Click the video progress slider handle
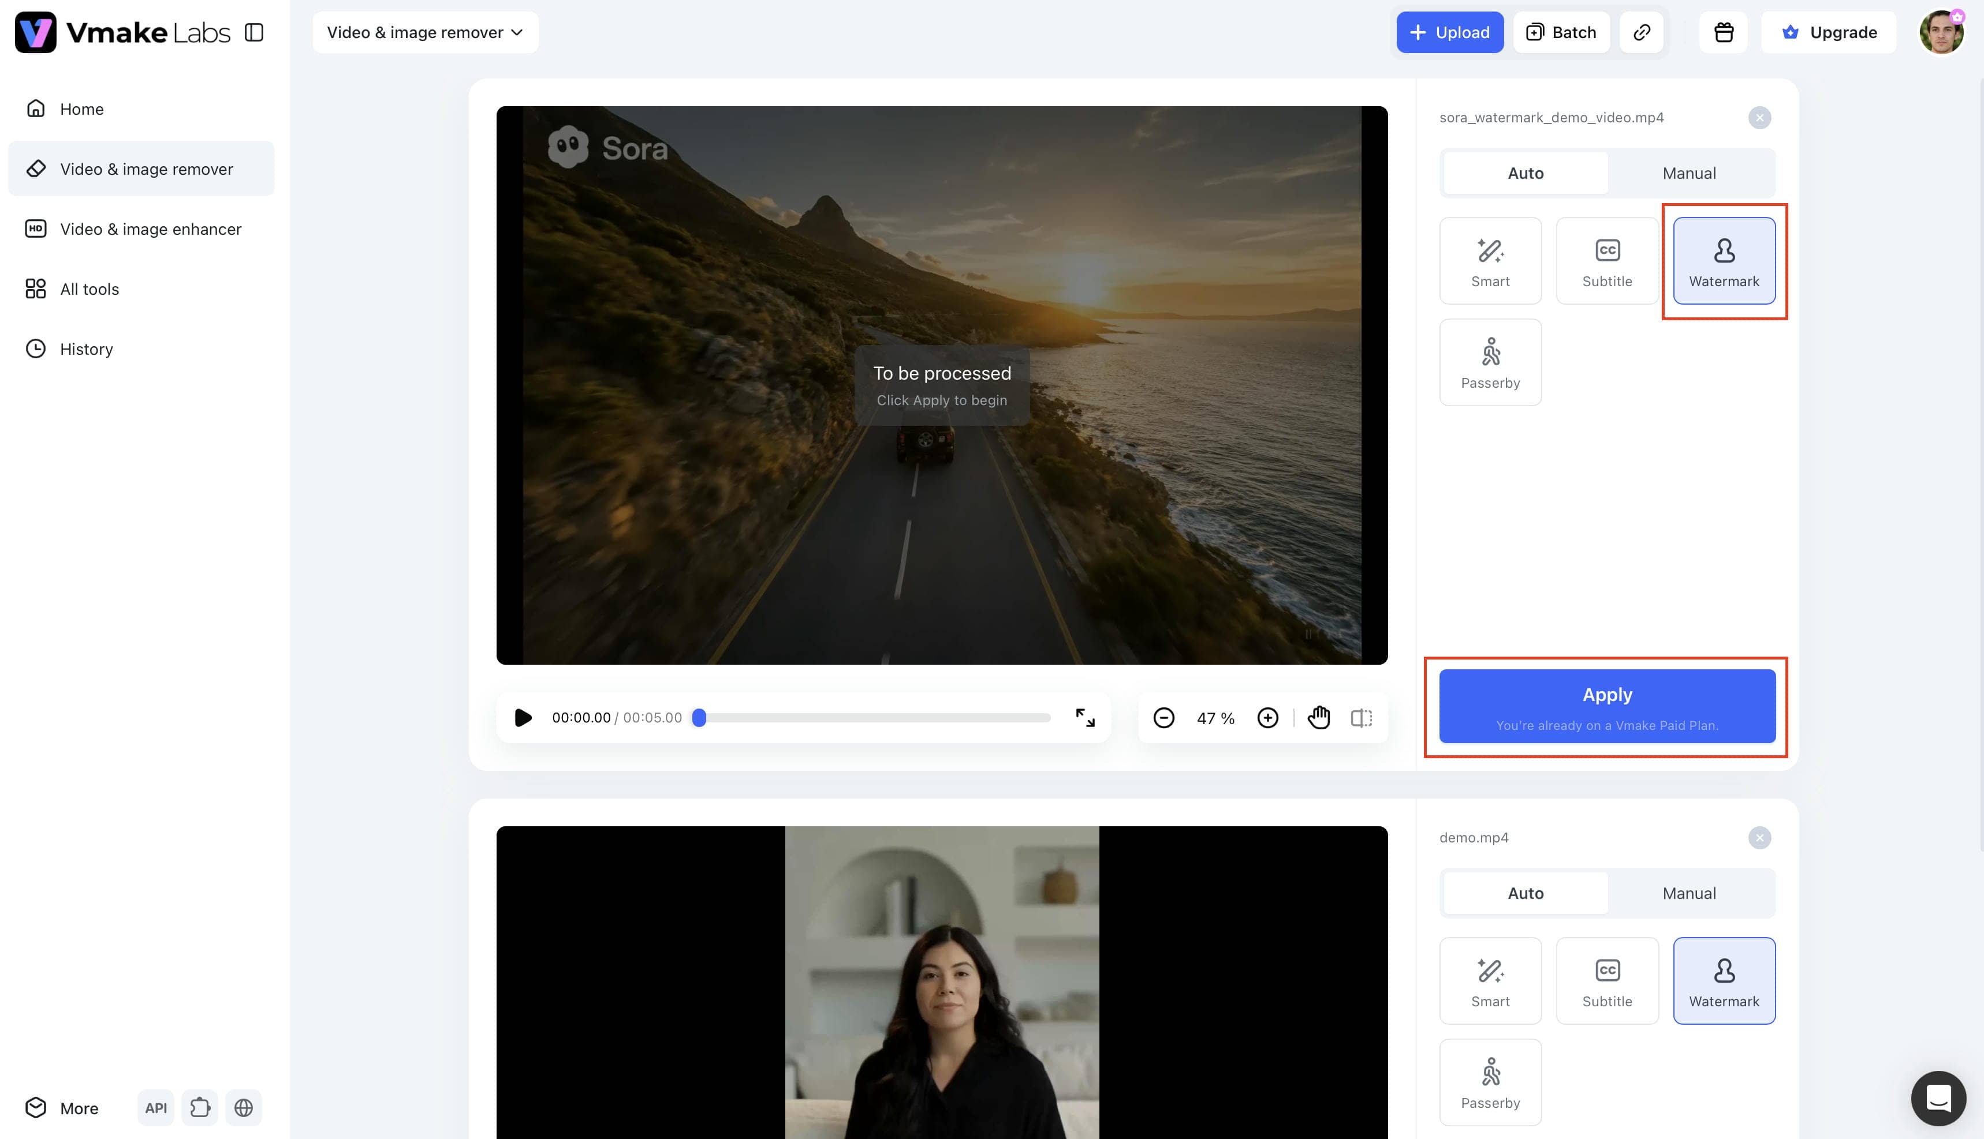 pyautogui.click(x=699, y=717)
